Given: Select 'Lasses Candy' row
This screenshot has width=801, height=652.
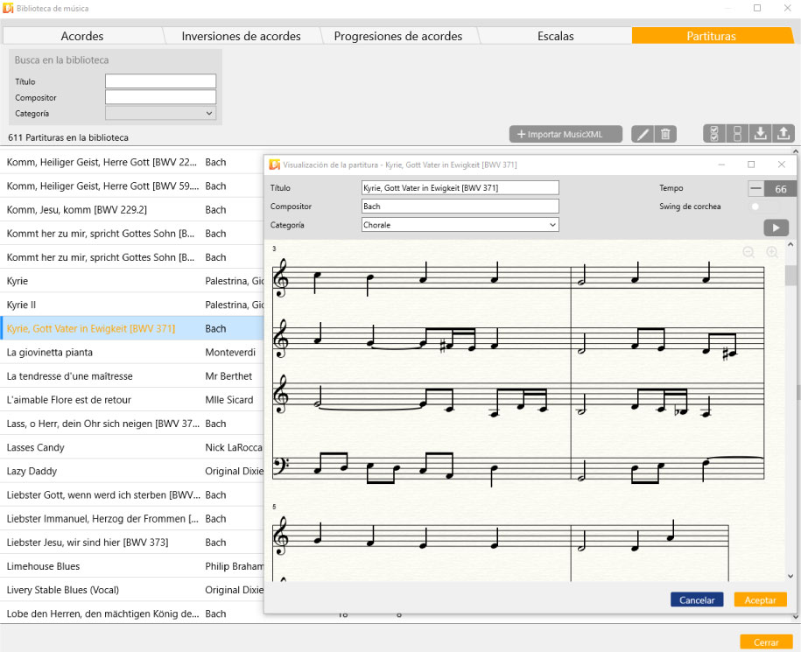Looking at the screenshot, I should [x=132, y=447].
